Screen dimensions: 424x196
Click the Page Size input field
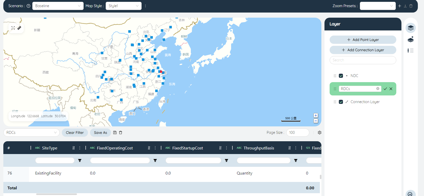point(298,133)
